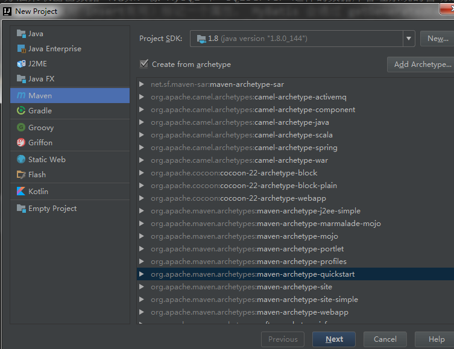This screenshot has height=349, width=454.
Task: Select maven-archetype-mojo row
Action: point(295,236)
